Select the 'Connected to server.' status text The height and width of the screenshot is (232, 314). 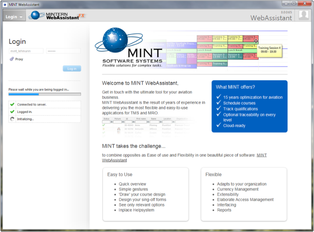(x=32, y=105)
